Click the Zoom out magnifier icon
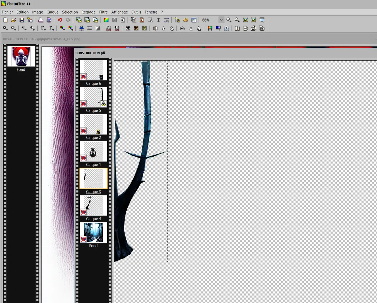This screenshot has width=377, height=303. point(237,20)
